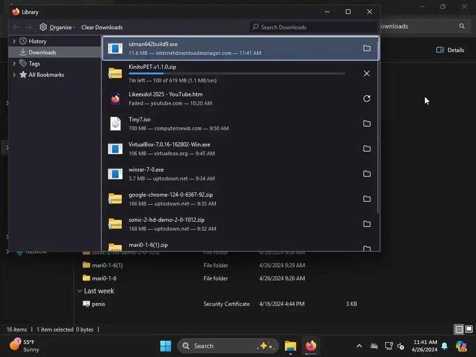Open folder for VirtualBox-7.0.16-162802-Win.exe

[367, 149]
